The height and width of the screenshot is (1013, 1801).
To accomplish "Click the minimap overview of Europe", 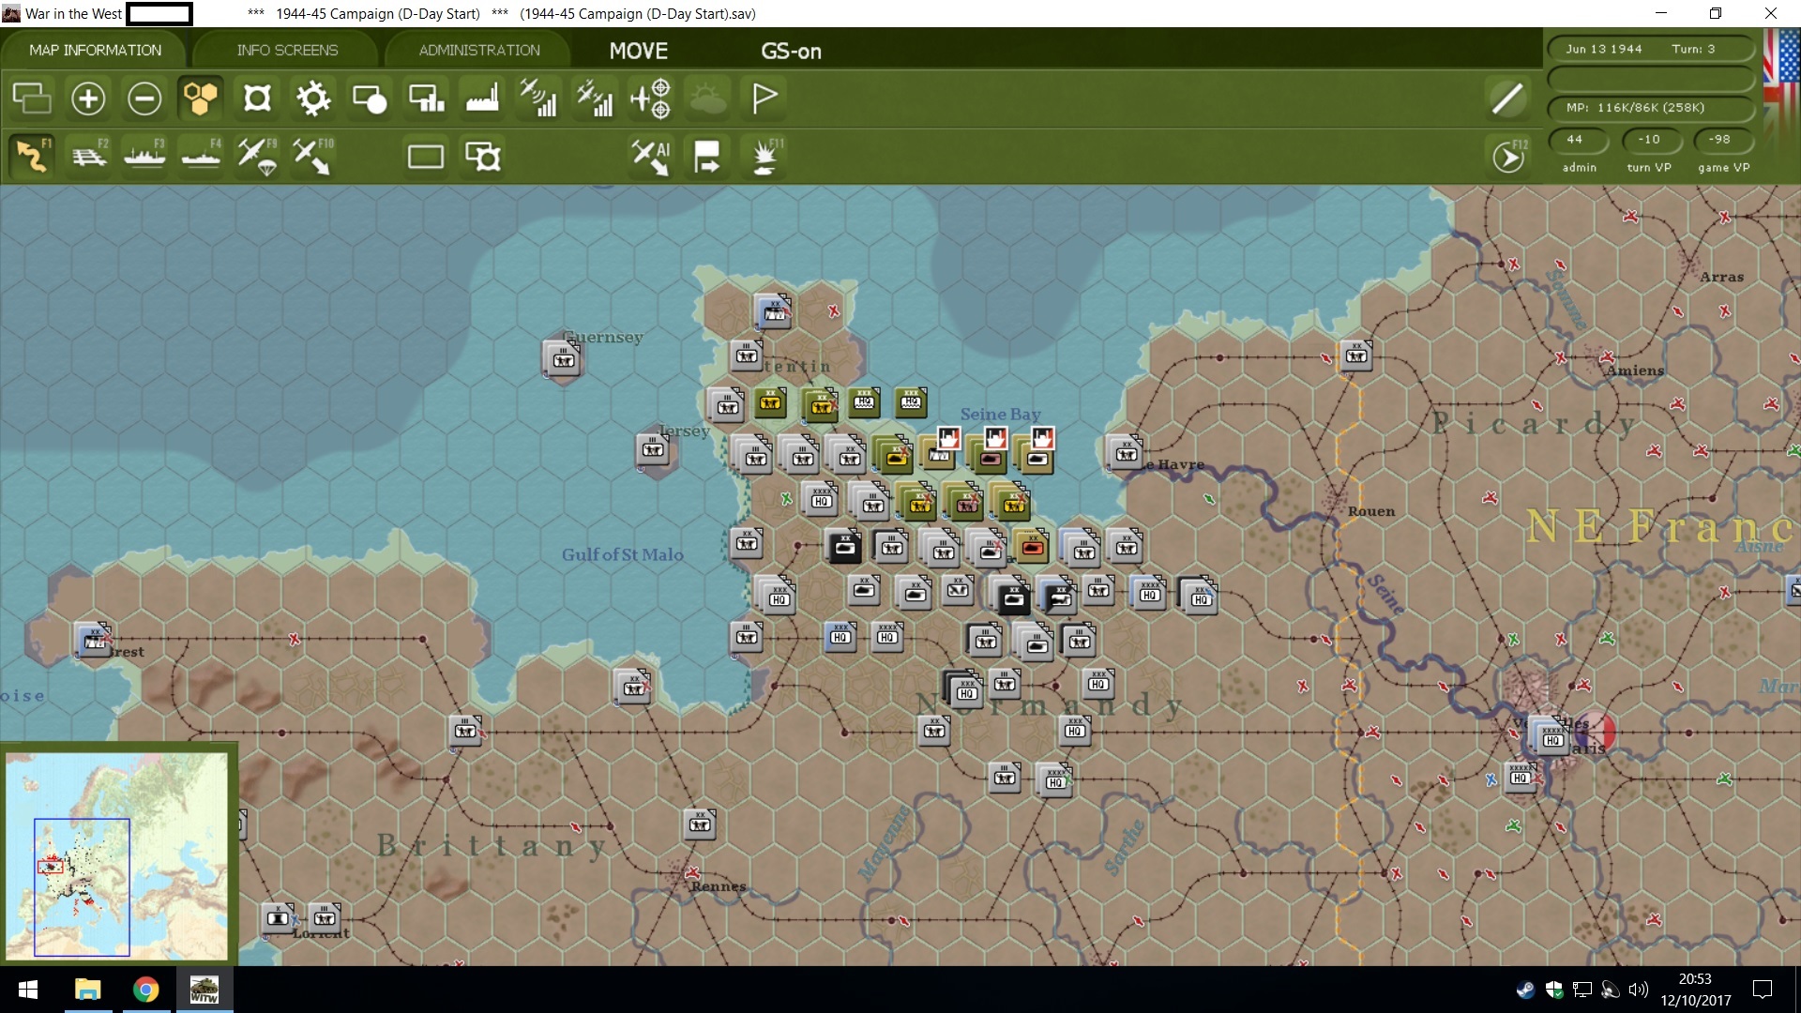I will point(116,854).
